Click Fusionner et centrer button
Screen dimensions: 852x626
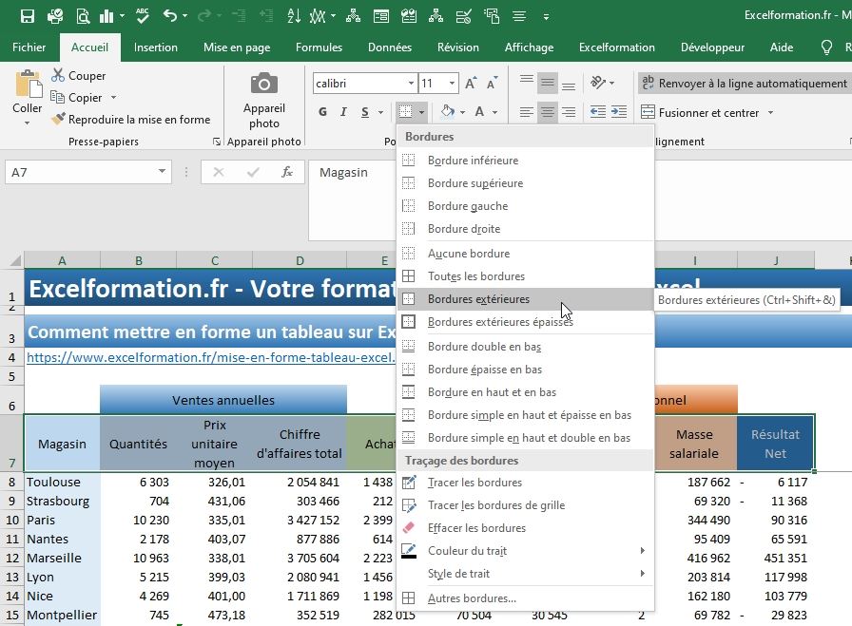(701, 113)
